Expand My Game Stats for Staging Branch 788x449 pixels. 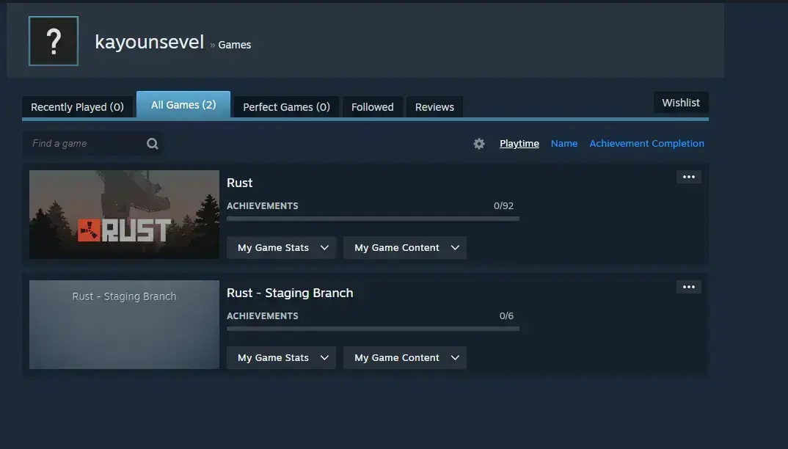click(282, 358)
